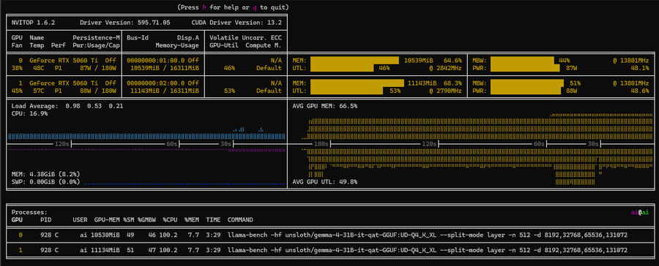Image resolution: width=659 pixels, height=266 pixels.
Task: Click GPU 0 utilization 46% in table
Action: coord(229,67)
